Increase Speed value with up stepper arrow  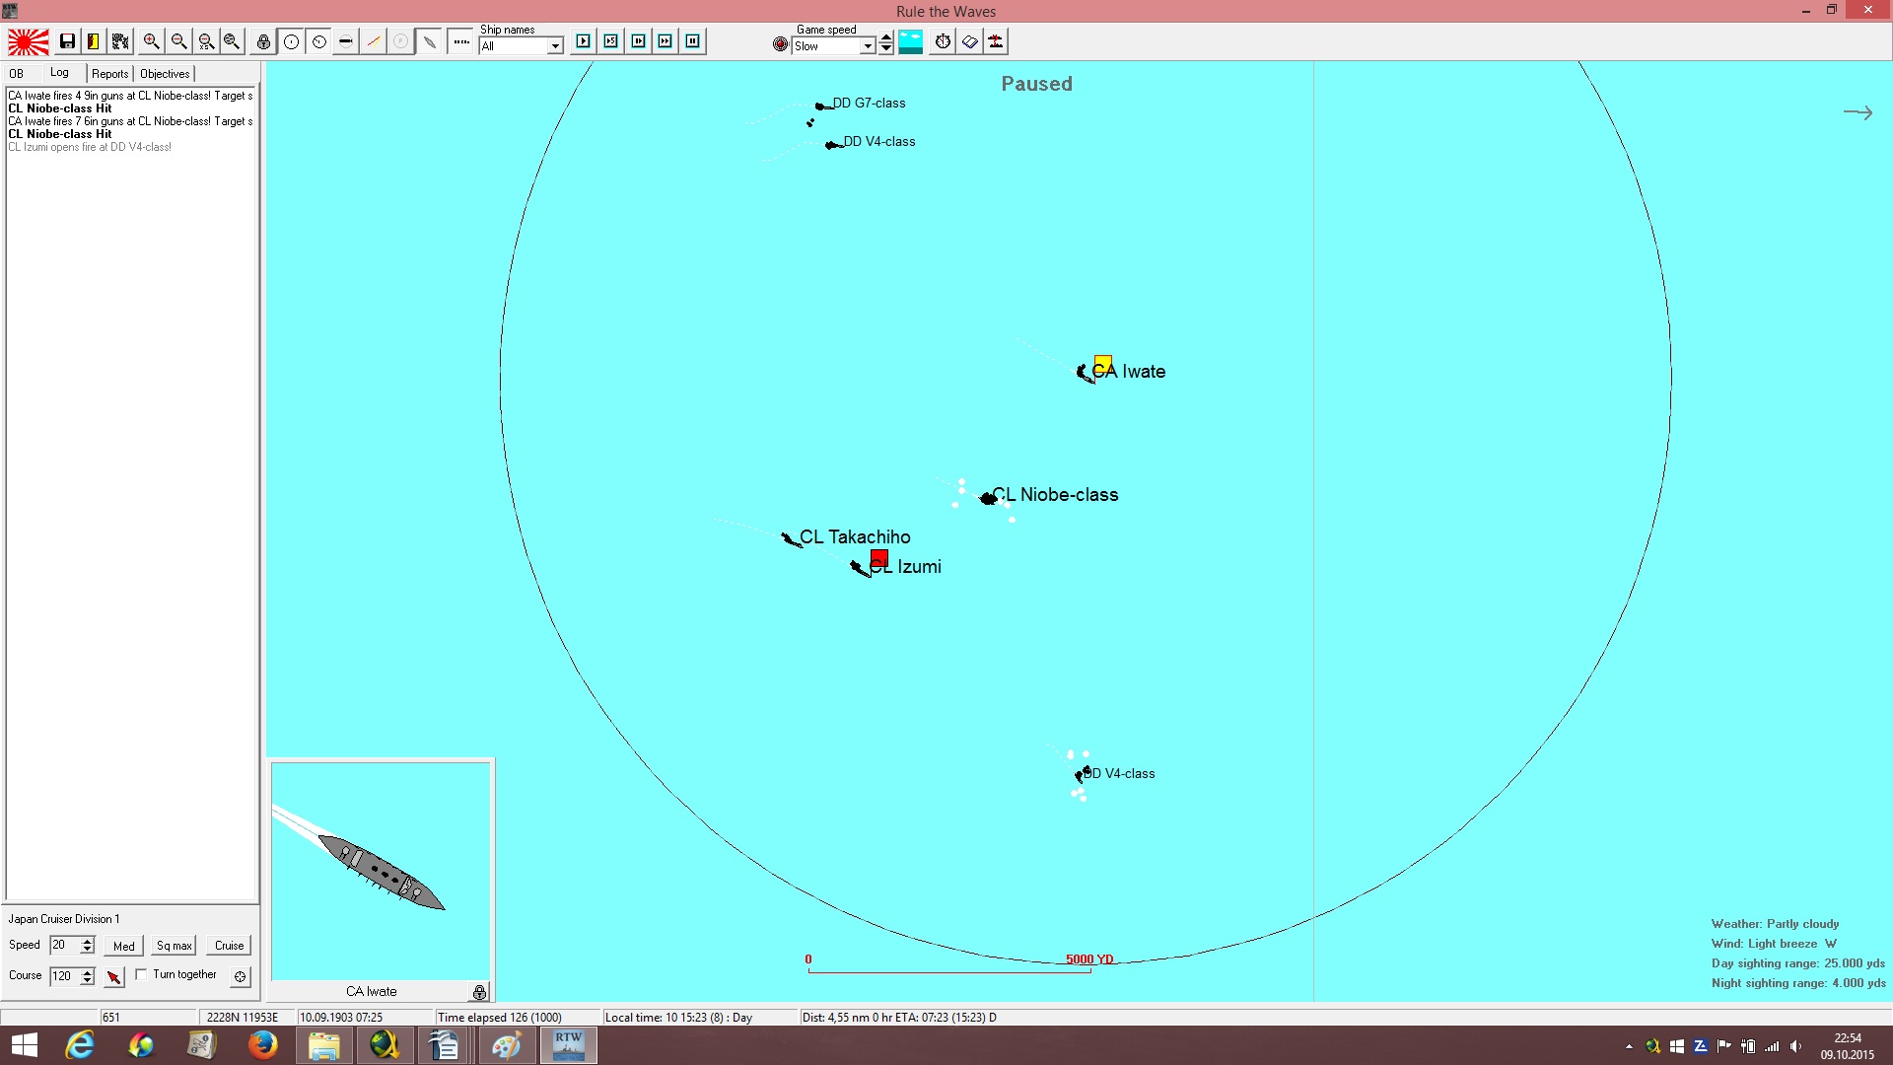87,941
